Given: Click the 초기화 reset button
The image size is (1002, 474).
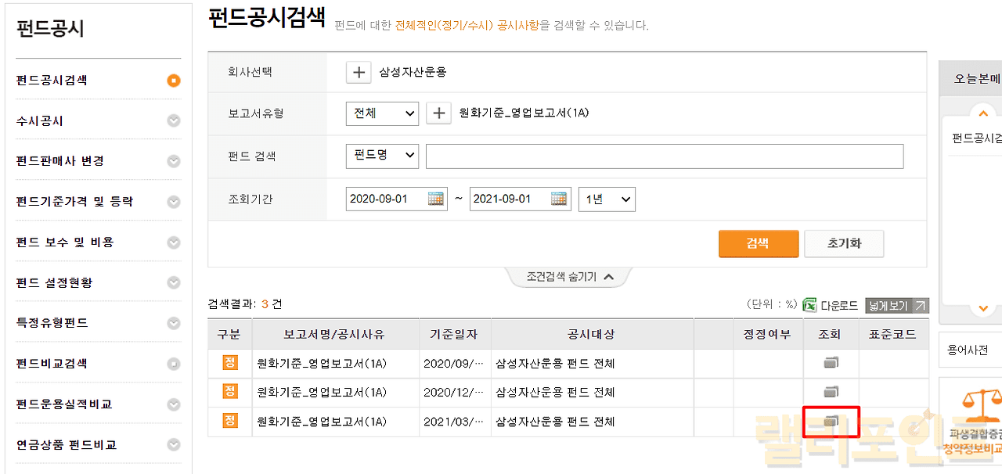Looking at the screenshot, I should pyautogui.click(x=844, y=243).
